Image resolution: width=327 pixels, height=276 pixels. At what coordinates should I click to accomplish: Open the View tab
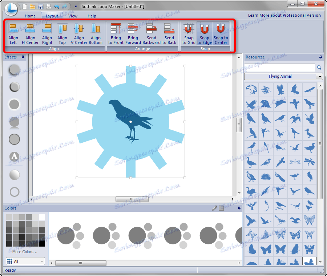point(73,16)
